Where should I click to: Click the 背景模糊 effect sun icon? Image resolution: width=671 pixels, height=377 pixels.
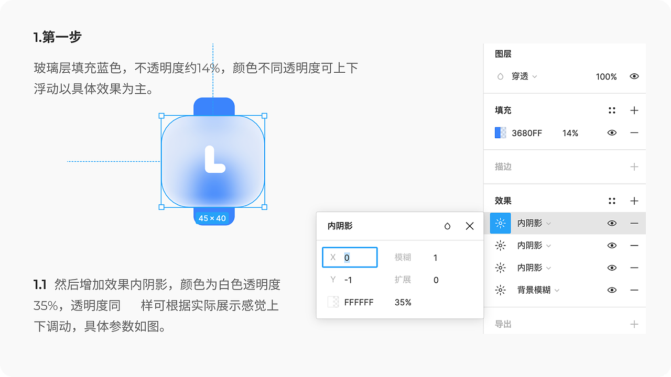pyautogui.click(x=500, y=290)
